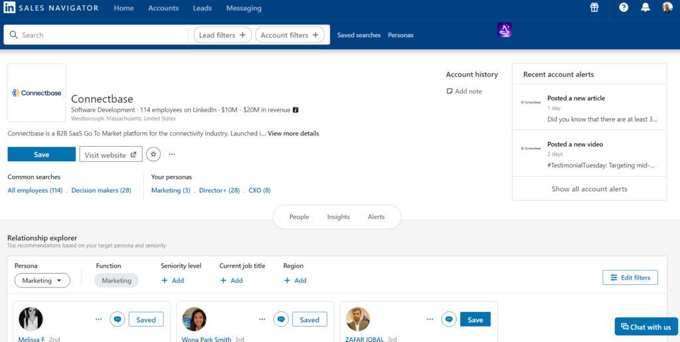Click the revenue info icon
Viewport: 680px width, 342px height.
296,110
